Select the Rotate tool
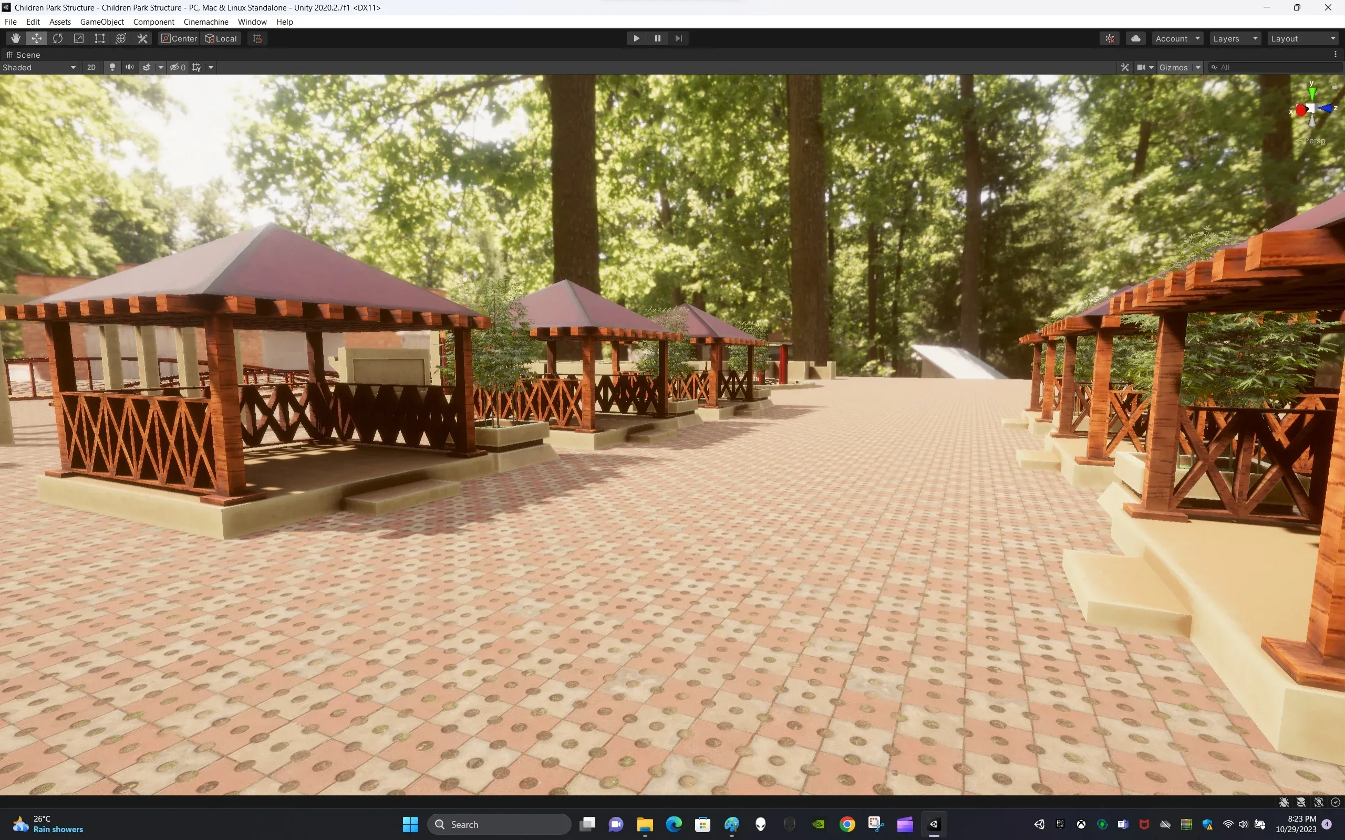Image resolution: width=1345 pixels, height=840 pixels. pos(58,38)
